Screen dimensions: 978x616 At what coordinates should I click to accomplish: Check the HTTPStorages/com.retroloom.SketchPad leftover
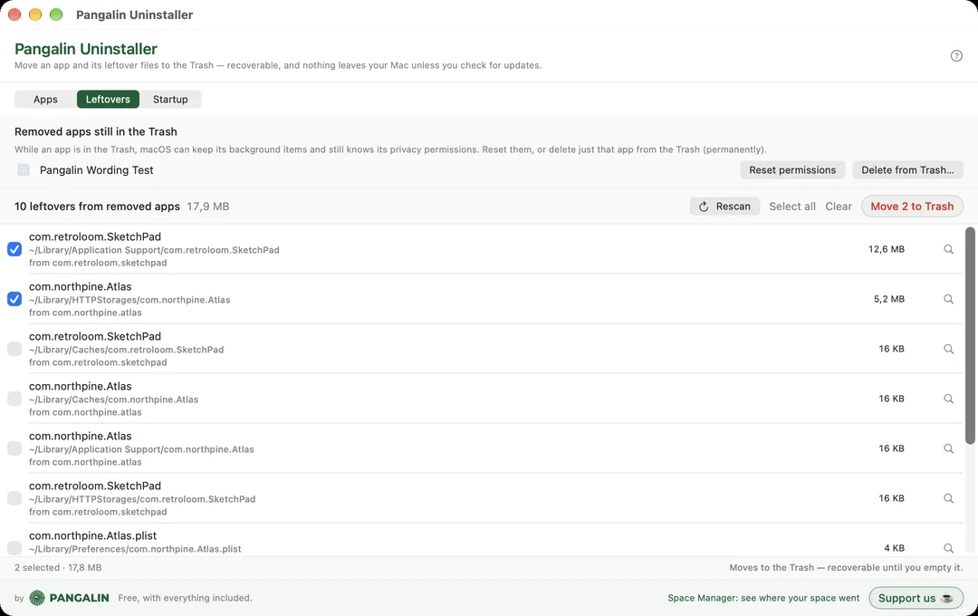coord(14,498)
